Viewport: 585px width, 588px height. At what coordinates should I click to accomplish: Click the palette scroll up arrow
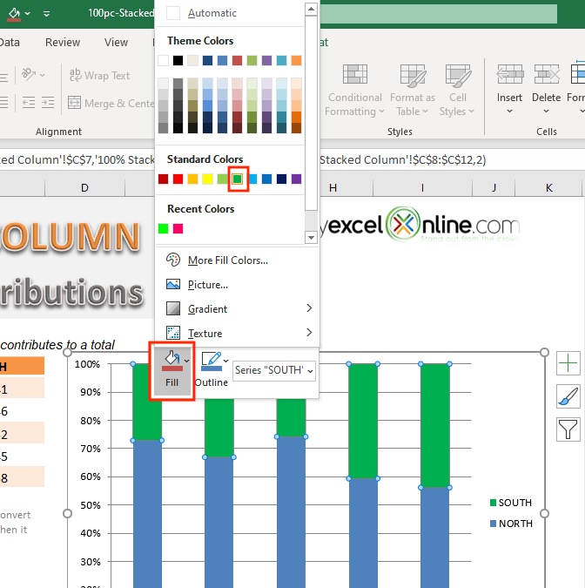coord(311,9)
